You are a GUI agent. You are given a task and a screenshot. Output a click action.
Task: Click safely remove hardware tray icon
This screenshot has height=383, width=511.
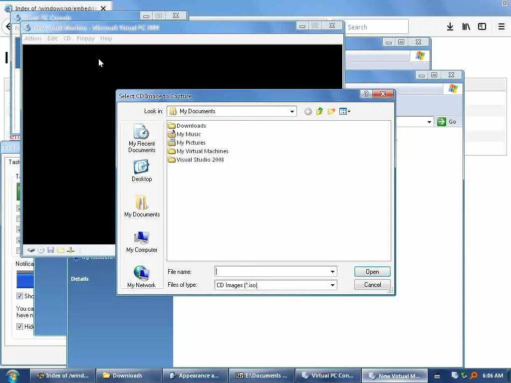pyautogui.click(x=464, y=376)
